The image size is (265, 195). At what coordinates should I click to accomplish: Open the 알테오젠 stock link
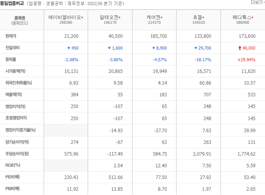pos(109,17)
